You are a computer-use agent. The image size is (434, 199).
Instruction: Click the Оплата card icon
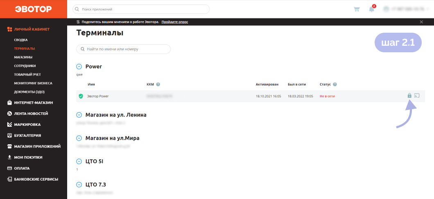coord(9,168)
